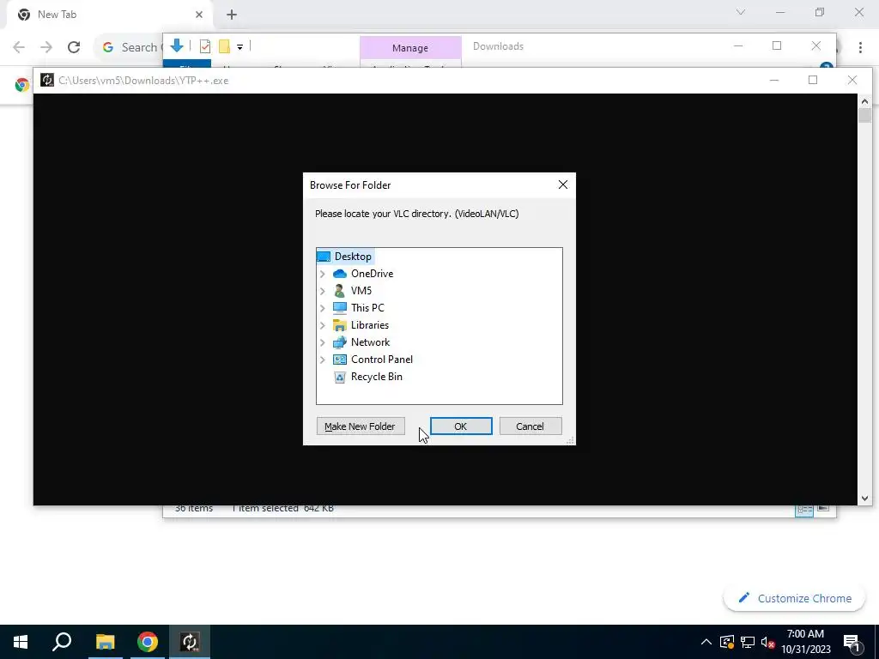
Task: Click the New Folder icon in Explorer toolbar
Action: [224, 46]
